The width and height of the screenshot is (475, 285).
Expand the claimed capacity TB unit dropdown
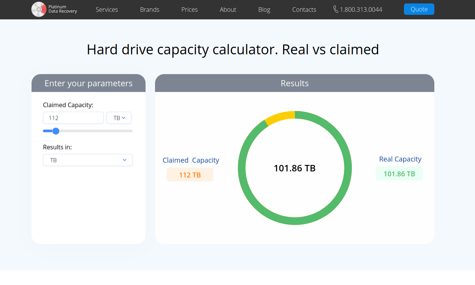tap(119, 118)
